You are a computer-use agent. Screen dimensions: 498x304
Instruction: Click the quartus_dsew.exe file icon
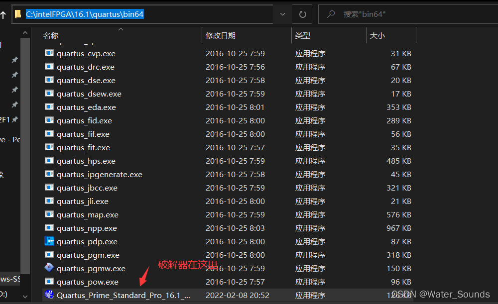click(x=49, y=94)
